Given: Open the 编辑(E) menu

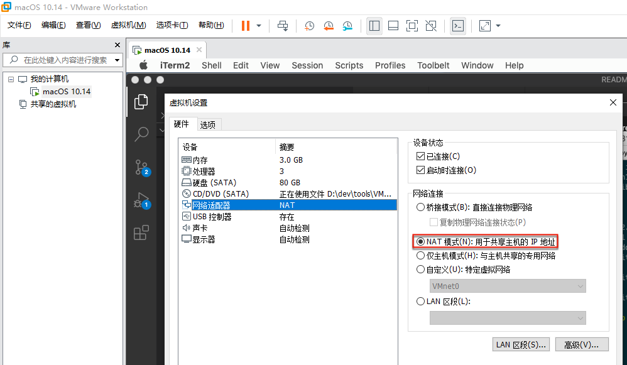Looking at the screenshot, I should pyautogui.click(x=53, y=25).
